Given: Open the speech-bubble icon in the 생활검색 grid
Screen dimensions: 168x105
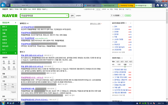Looking at the screenshot, I should pos(14,62).
